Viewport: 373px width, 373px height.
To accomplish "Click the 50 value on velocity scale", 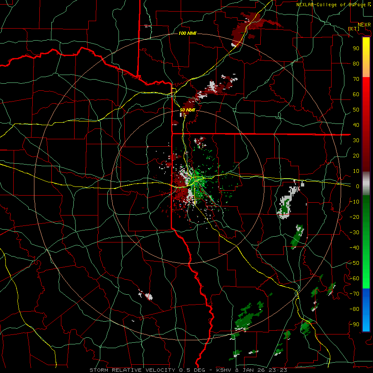I will [x=356, y=110].
